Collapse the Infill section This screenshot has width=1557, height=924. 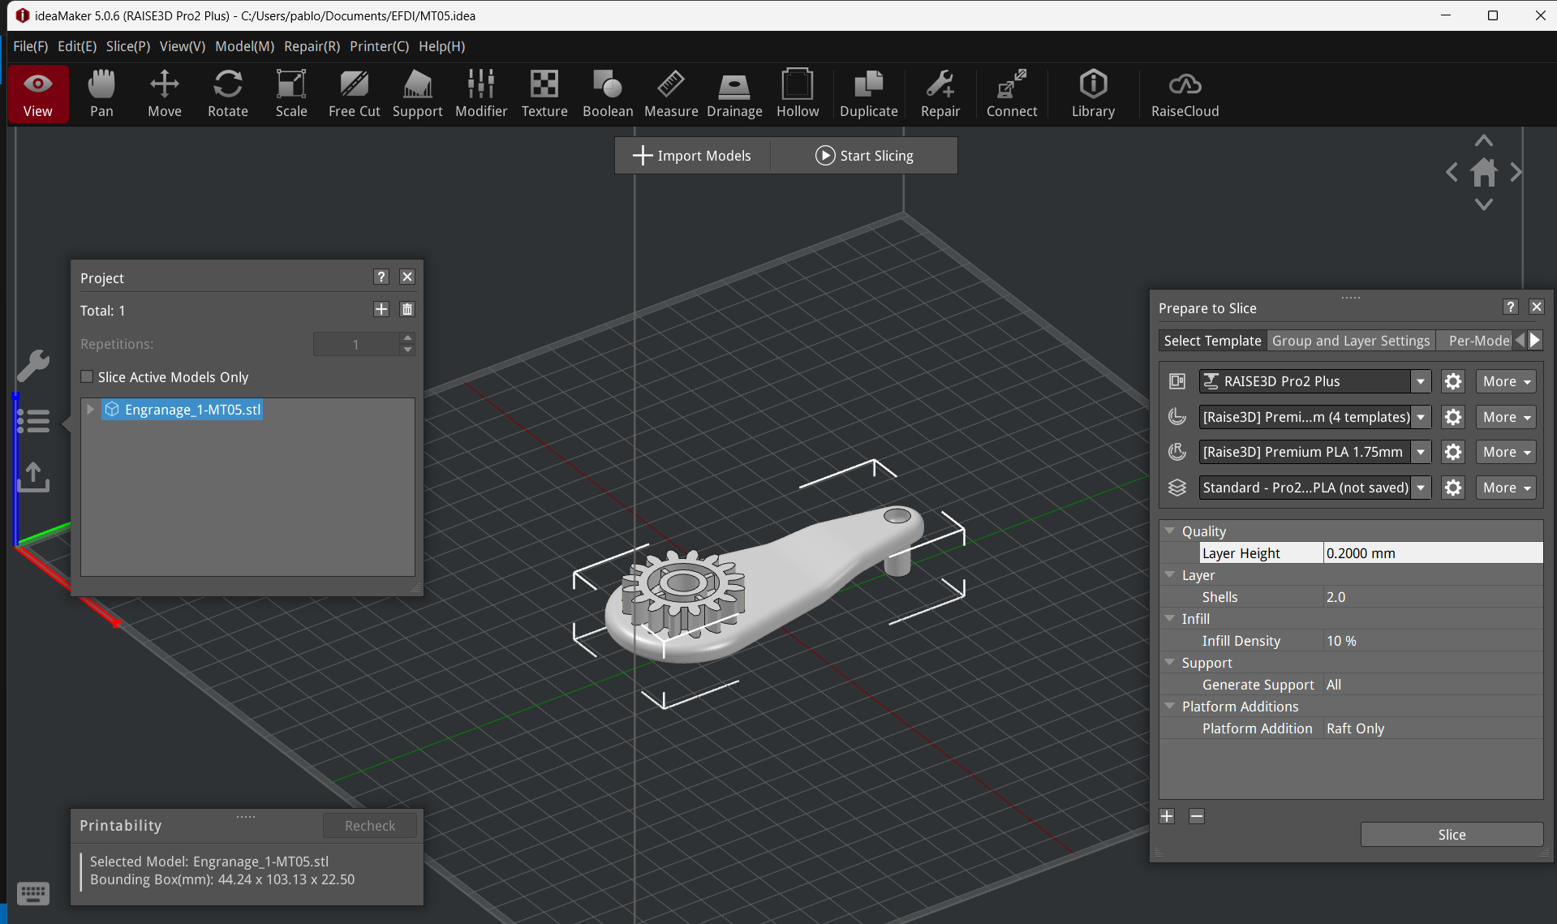1170,618
